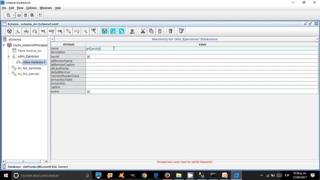Click the description value cell
The width and height of the screenshot is (320, 180).
pos(202,52)
